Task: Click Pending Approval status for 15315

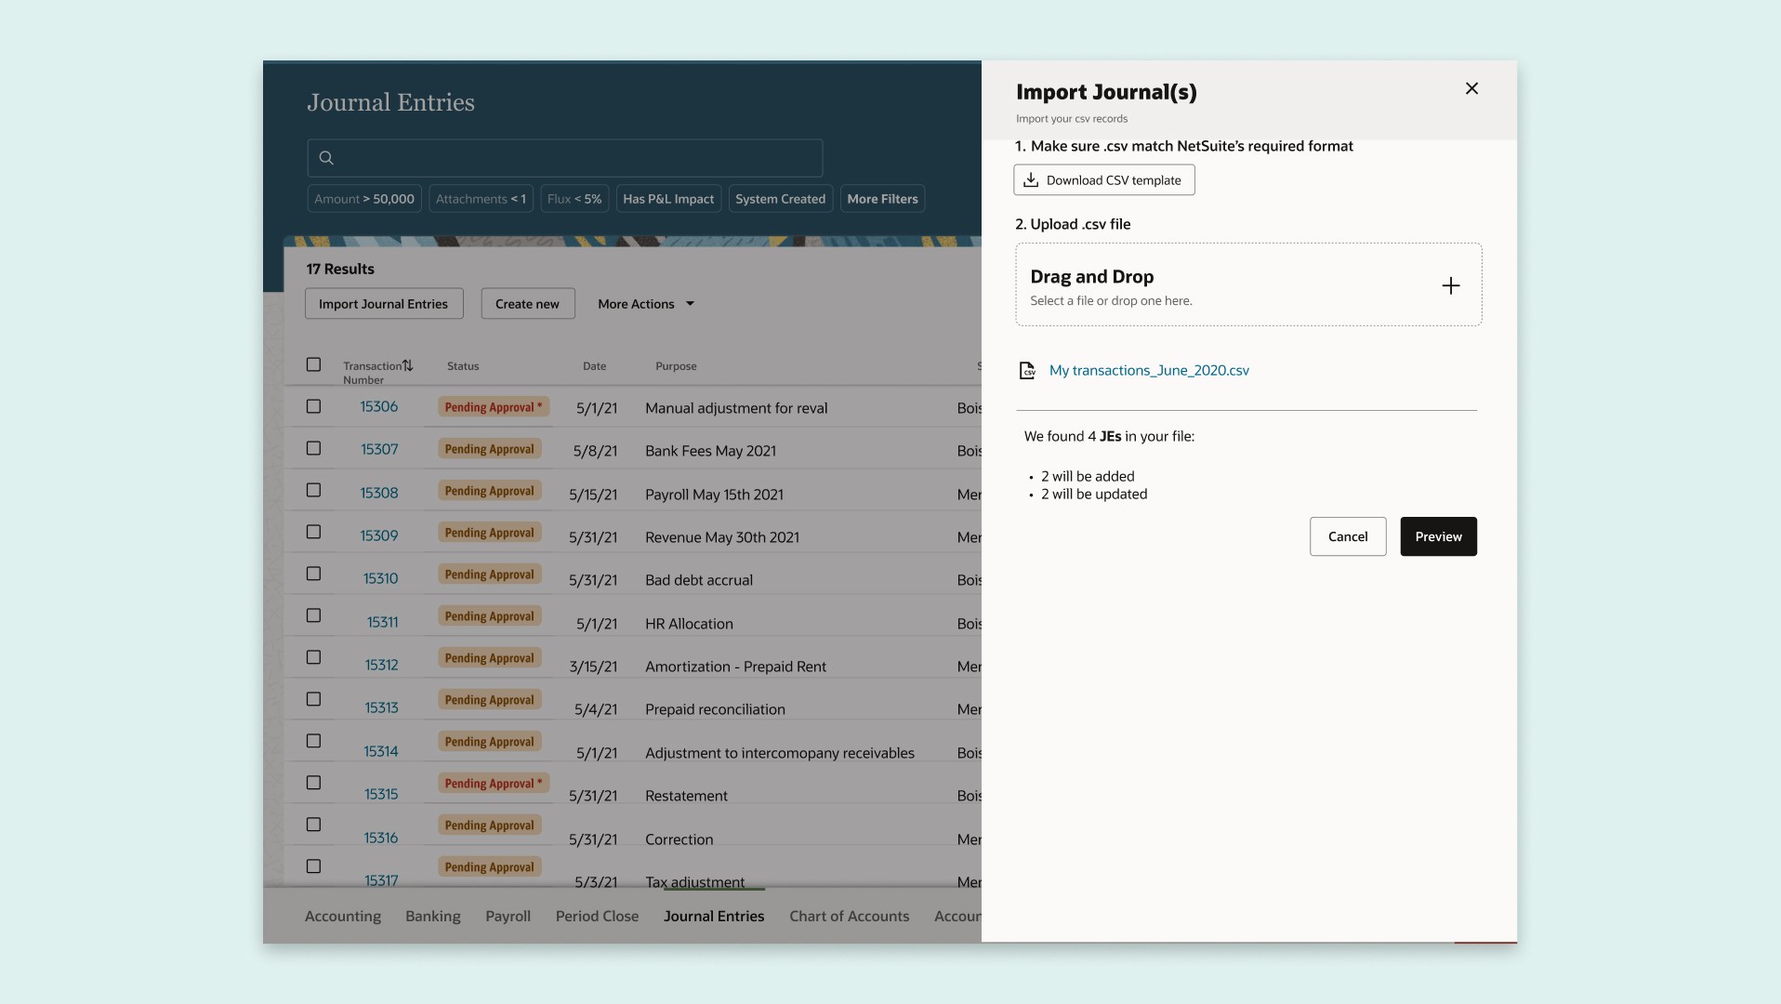Action: (493, 784)
